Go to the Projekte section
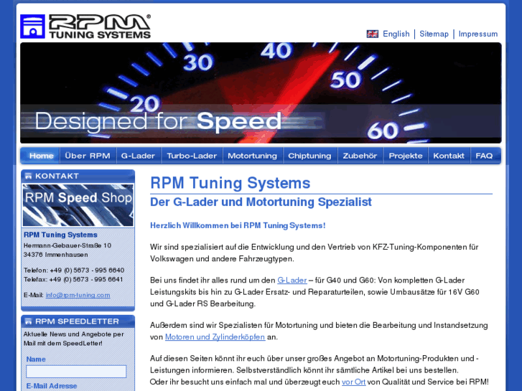The width and height of the screenshot is (522, 391). click(406, 156)
